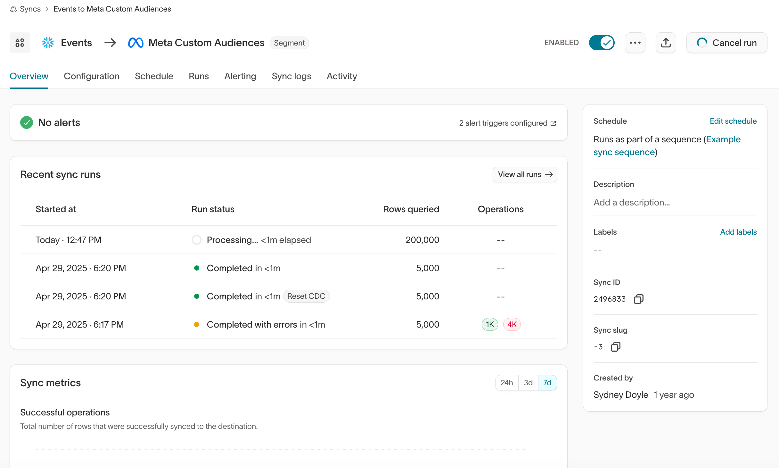Screen dimensions: 779x468
Task: Open the three-dots more options menu
Action: point(635,43)
